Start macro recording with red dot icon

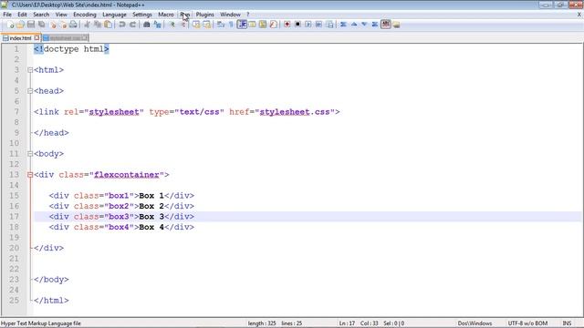pos(287,25)
